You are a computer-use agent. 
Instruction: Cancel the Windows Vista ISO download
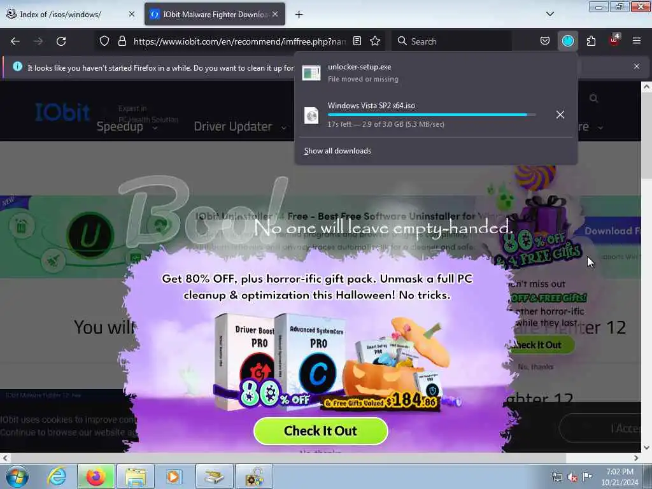click(x=560, y=115)
